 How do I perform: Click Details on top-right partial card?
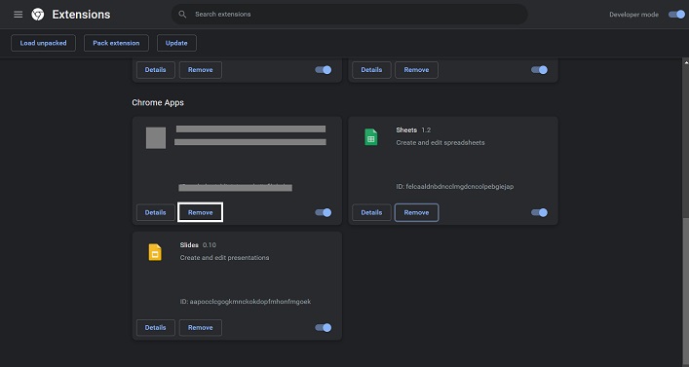coord(371,70)
